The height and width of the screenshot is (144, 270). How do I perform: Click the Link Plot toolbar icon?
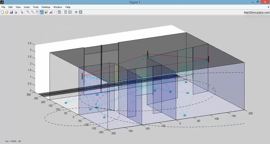point(59,12)
